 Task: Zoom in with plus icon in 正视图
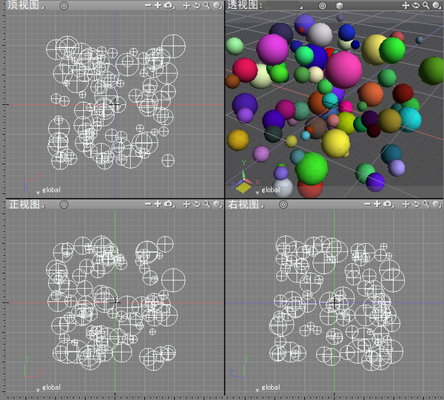(158, 203)
